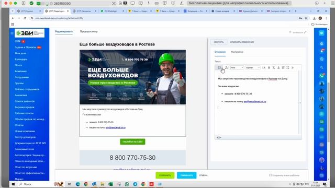Open Microsoft Edge from taskbar

(78, 184)
